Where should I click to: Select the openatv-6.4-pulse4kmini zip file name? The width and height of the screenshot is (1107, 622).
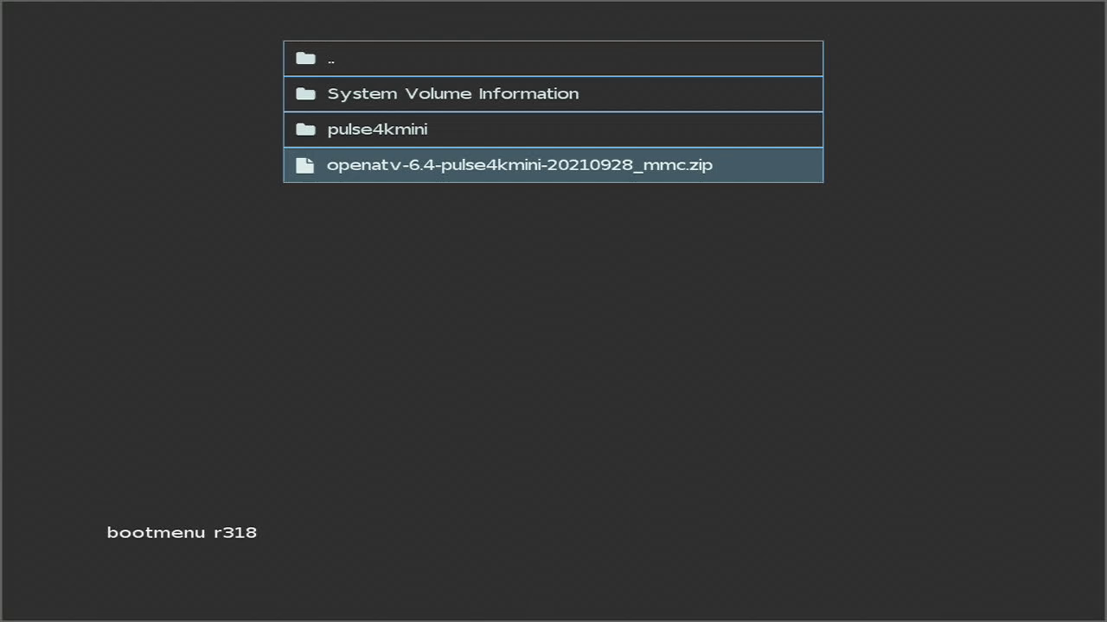[x=519, y=165]
